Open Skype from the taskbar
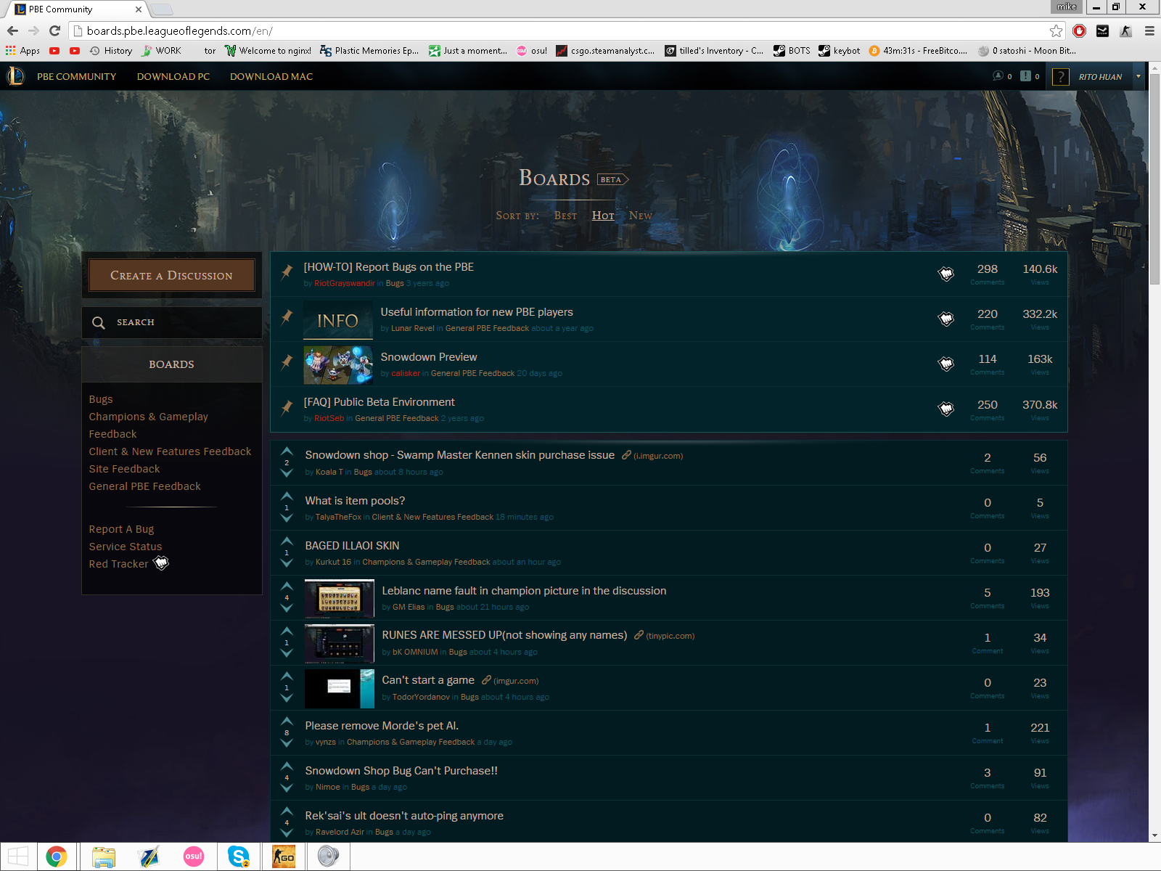 [x=239, y=856]
